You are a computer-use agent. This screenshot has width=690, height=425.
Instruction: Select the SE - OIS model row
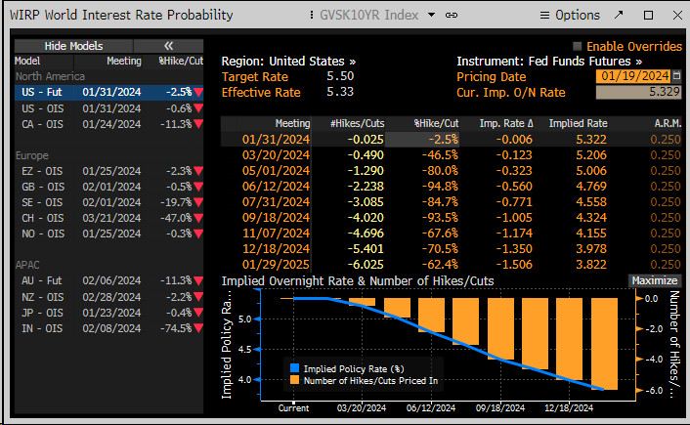(109, 202)
